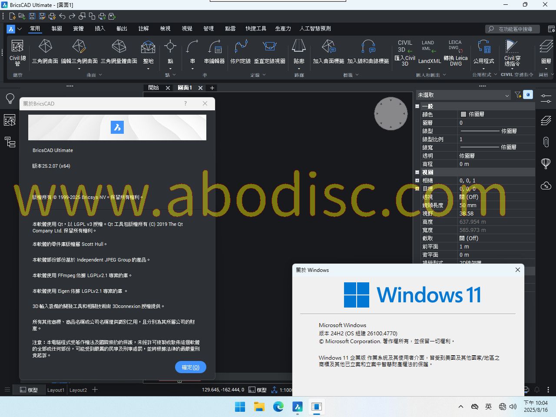Click 轉換 Leica DWG tool
The width and height of the screenshot is (556, 417).
456,53
